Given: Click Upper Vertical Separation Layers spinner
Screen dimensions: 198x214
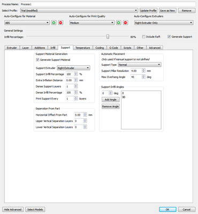Looking at the screenshot, I should coord(81,121).
